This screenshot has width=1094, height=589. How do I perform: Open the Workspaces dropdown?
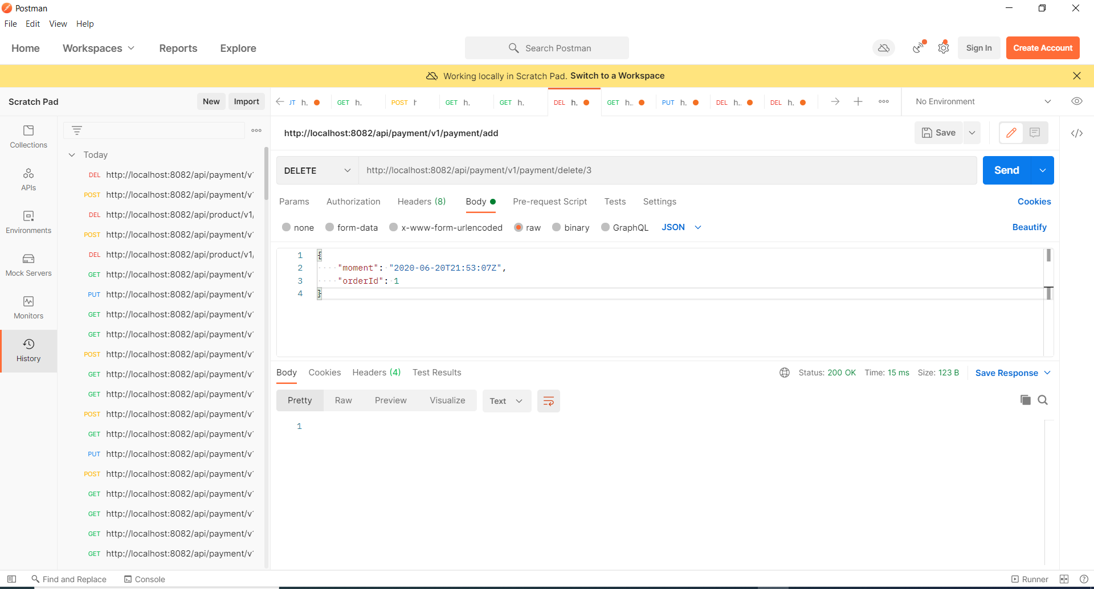99,48
